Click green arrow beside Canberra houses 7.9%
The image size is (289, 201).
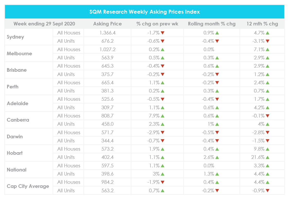click(162, 116)
